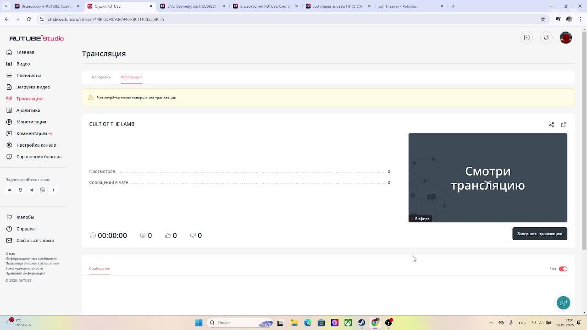Open Пользовательское соглашение footer link

(x=32, y=264)
